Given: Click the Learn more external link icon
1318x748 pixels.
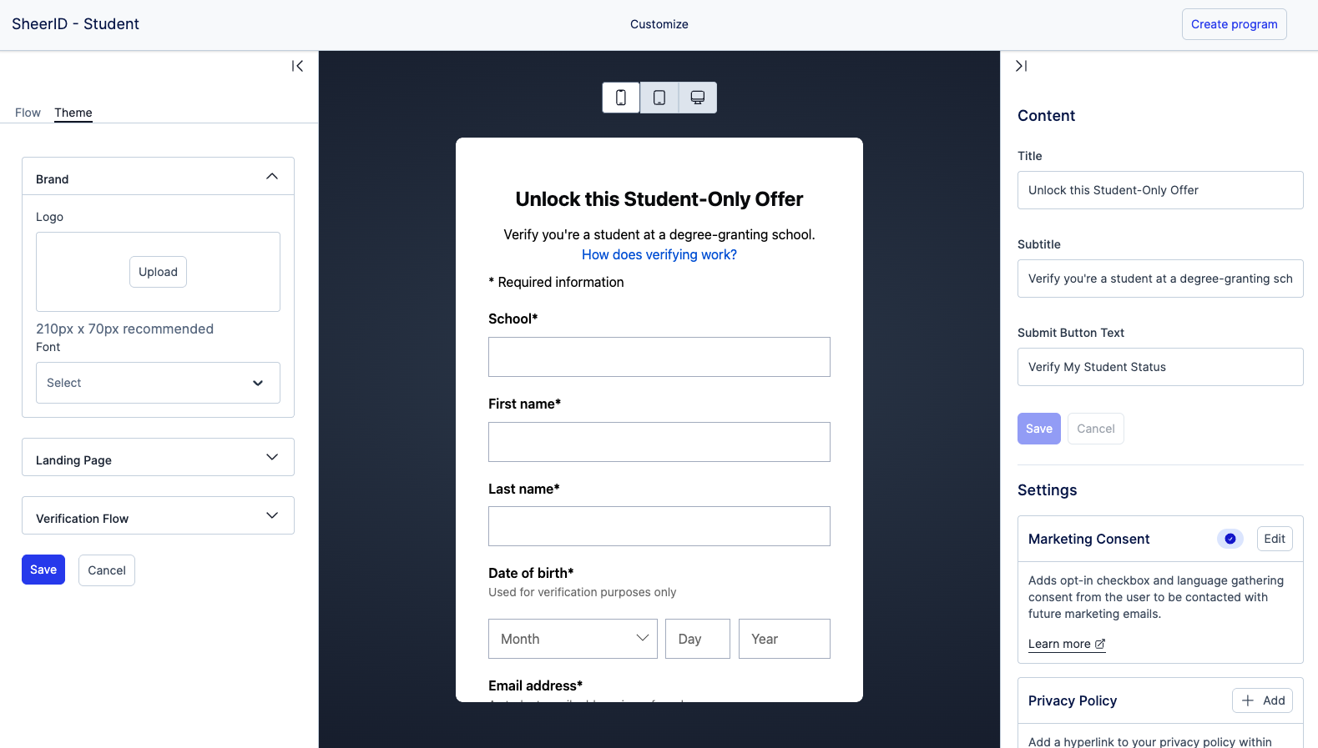Looking at the screenshot, I should (x=1100, y=644).
